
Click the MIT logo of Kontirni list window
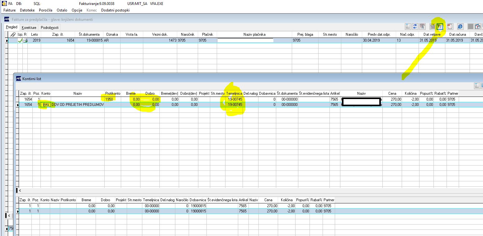coord(19,79)
